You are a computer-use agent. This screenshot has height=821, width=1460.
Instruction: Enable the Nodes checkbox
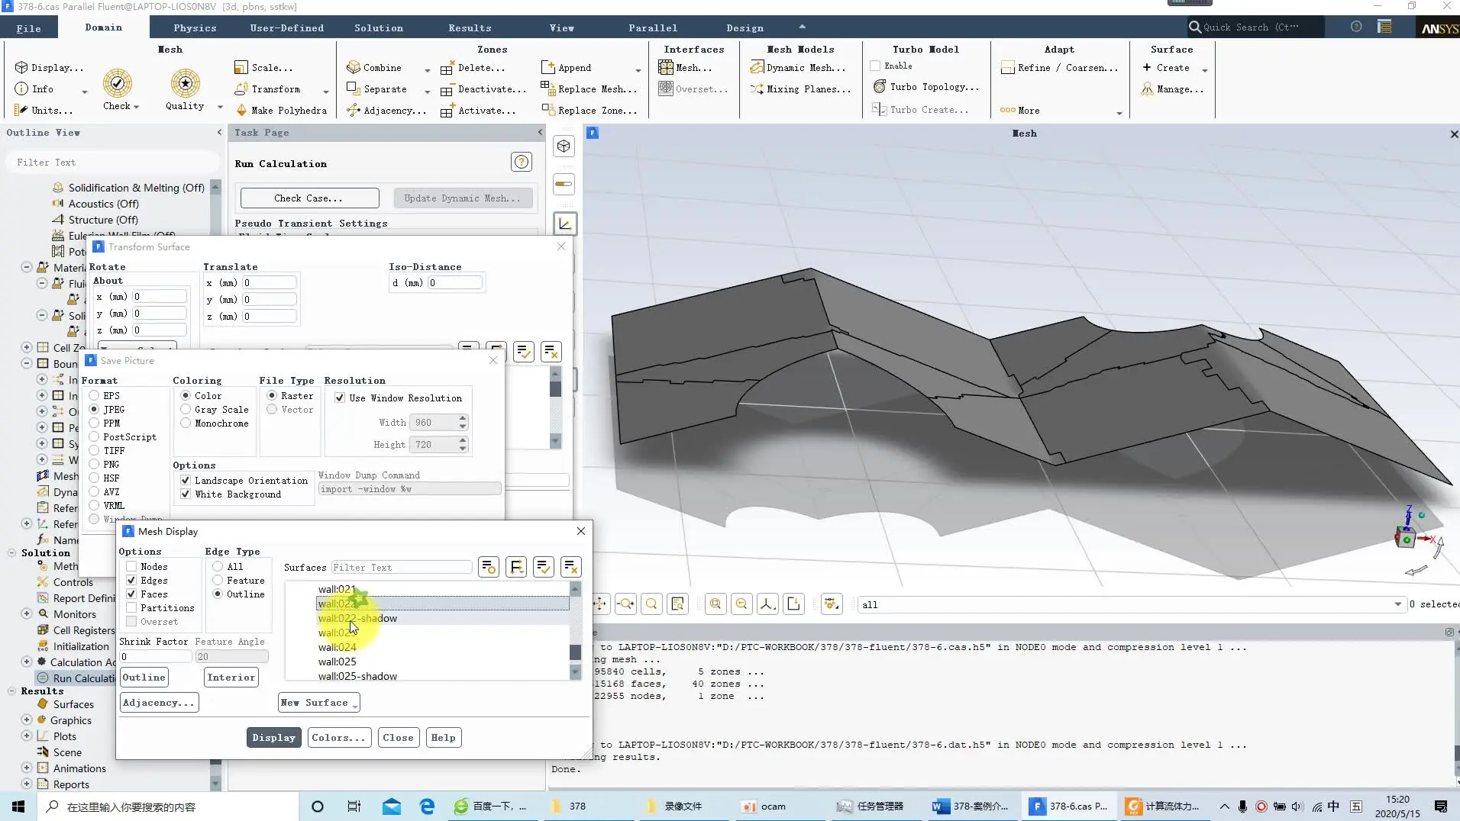[131, 567]
